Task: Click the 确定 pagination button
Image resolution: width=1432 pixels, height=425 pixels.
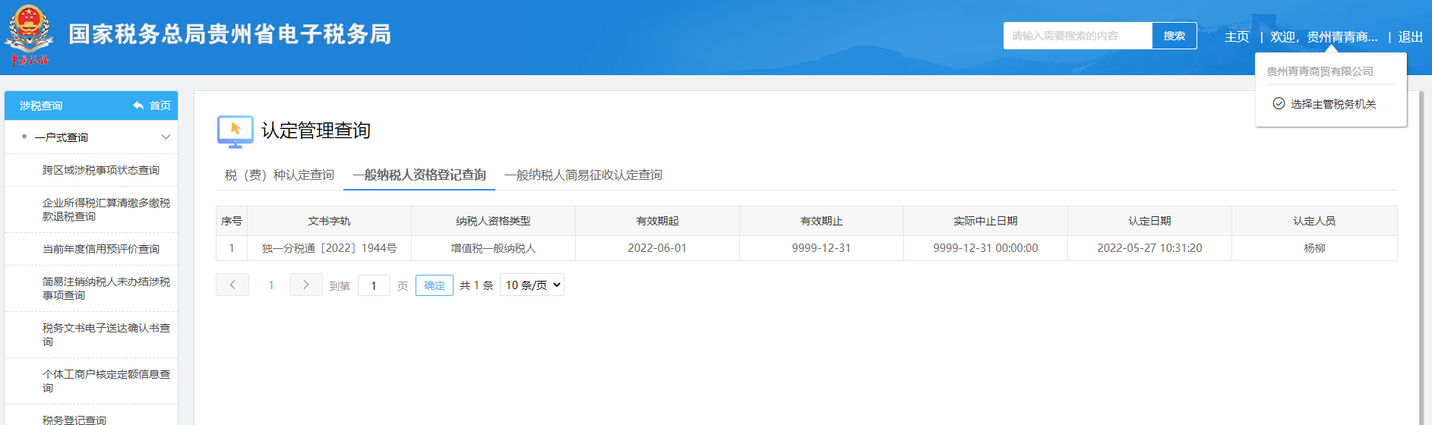Action: pos(435,285)
